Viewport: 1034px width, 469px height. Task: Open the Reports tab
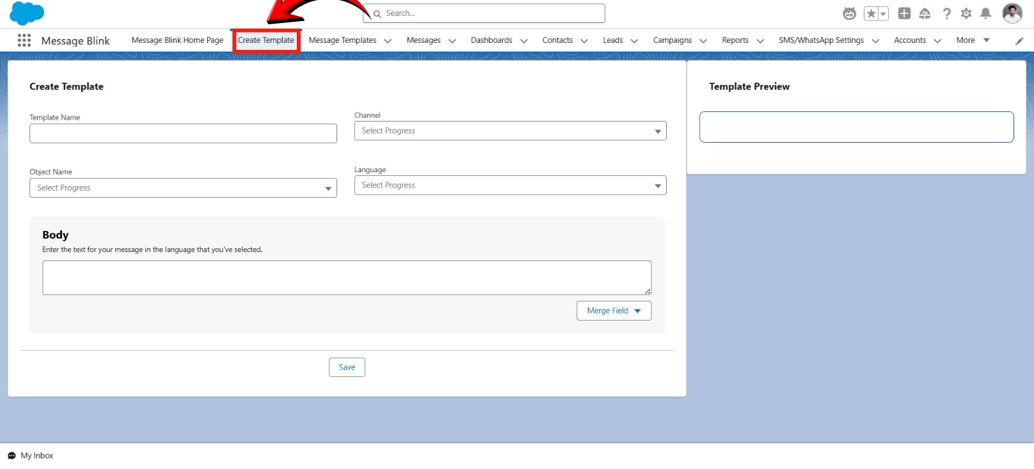click(735, 40)
